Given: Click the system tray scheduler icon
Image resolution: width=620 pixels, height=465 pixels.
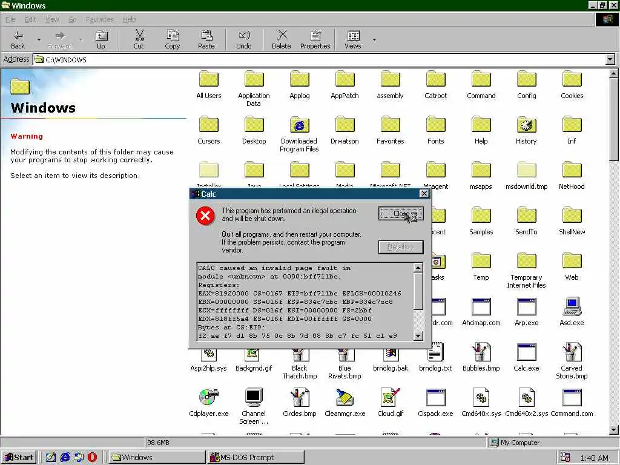Looking at the screenshot, I should coord(566,458).
